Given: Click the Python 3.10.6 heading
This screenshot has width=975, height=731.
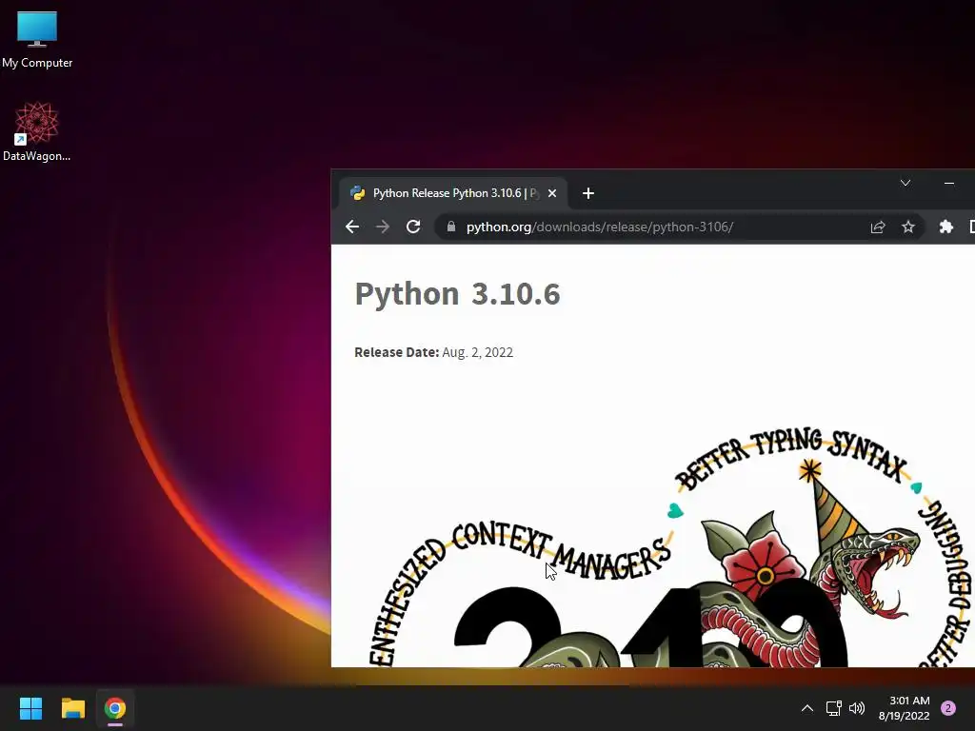Looking at the screenshot, I should tap(457, 293).
